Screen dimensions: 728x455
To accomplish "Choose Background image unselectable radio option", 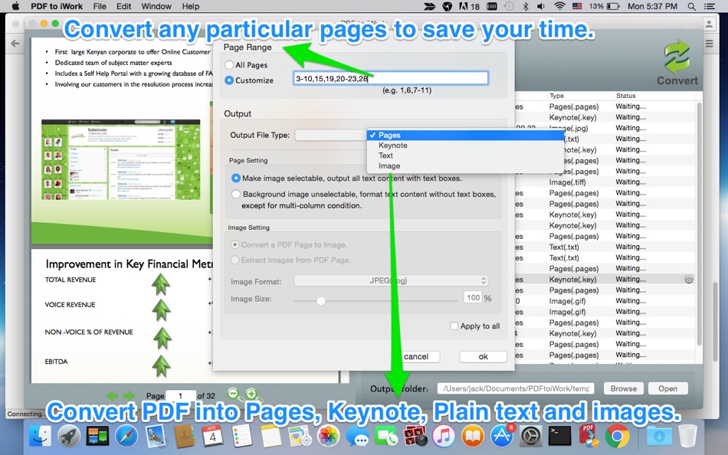I will [x=236, y=194].
